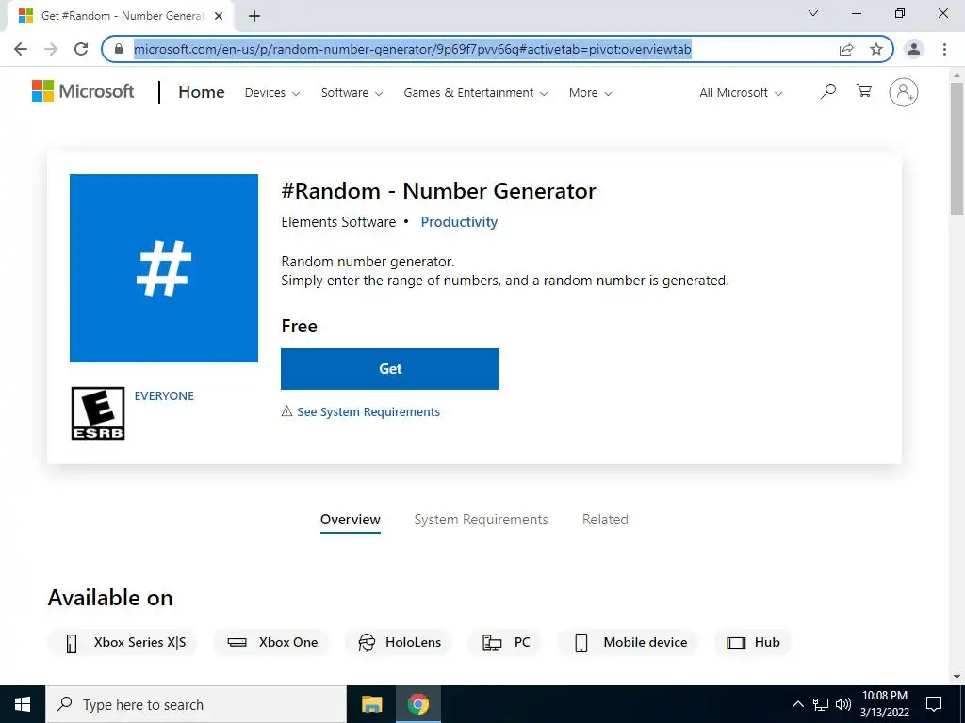Click the taskbar search box
This screenshot has height=723, width=965.
196,704
